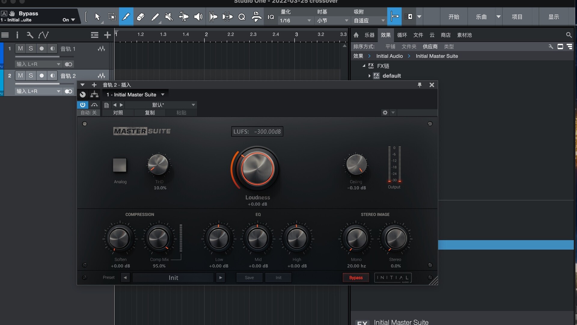Open the 默认 preset dropdown
Viewport: 577px width, 325px height.
(x=161, y=105)
